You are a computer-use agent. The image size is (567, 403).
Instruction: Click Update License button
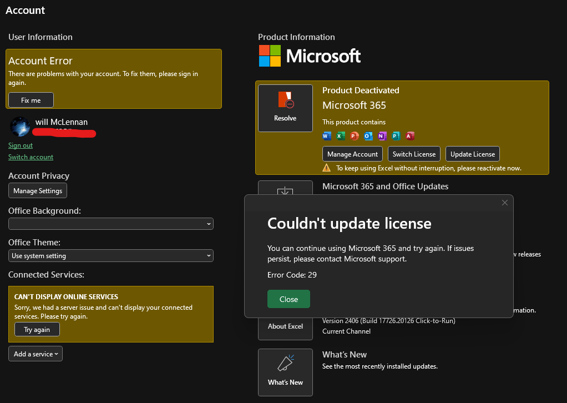(473, 154)
